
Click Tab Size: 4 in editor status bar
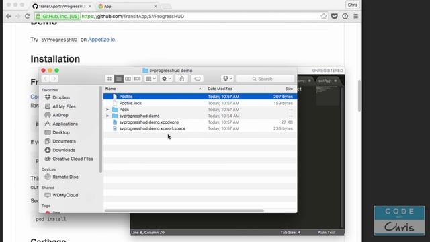coord(290,233)
